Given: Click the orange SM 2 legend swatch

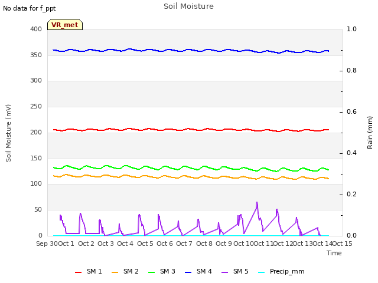Looking at the screenshot, I should 115,272.
